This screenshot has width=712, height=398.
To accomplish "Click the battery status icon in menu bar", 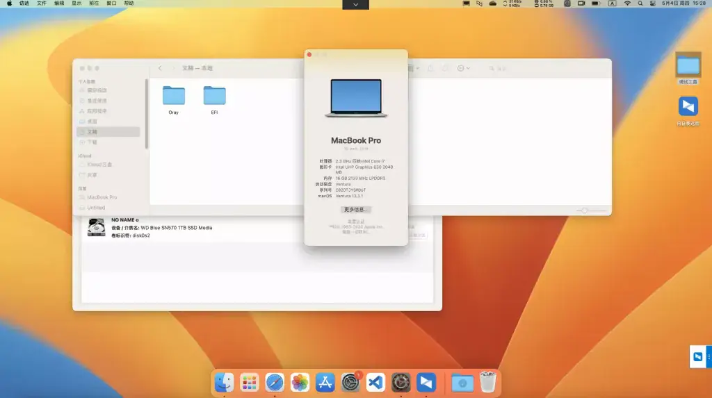I will click(x=595, y=3).
